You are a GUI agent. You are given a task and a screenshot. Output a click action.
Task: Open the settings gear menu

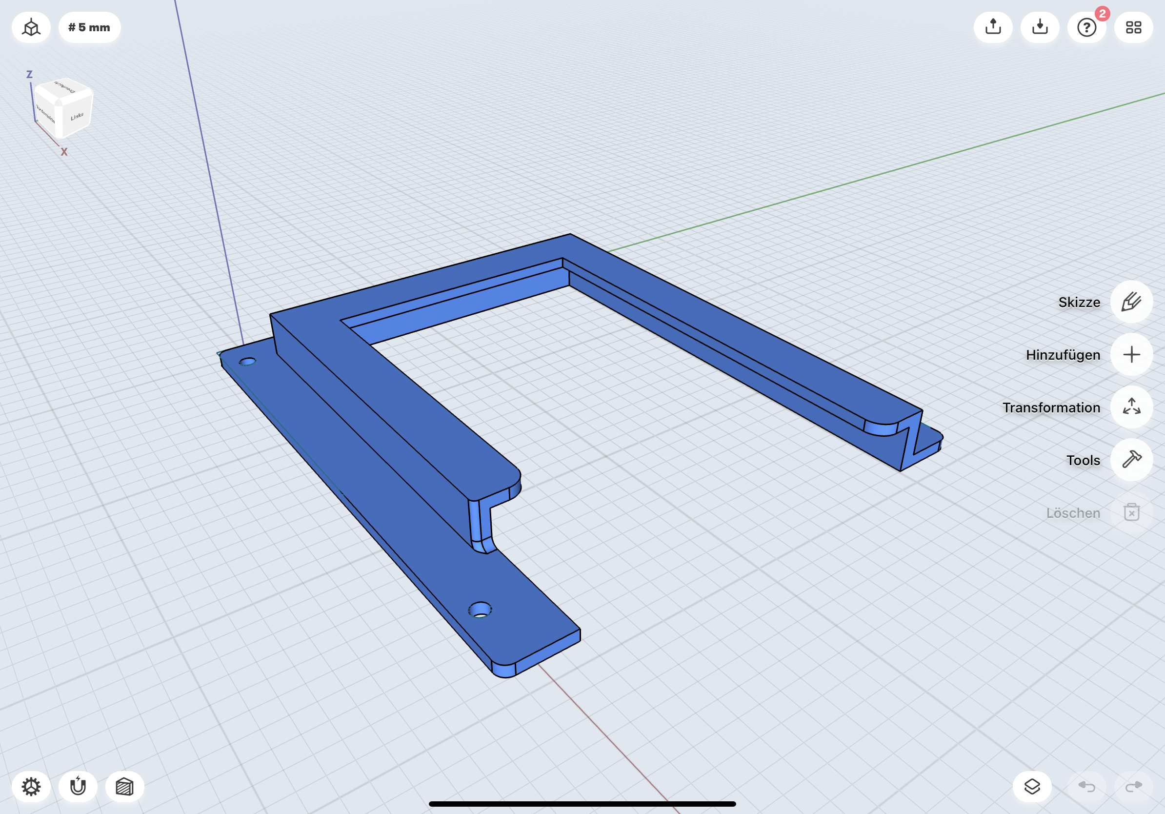(x=31, y=787)
